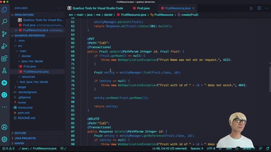The width and height of the screenshot is (271, 152).
Task: Show additional views ellipsis in activity bar
Action: tap(4, 107)
